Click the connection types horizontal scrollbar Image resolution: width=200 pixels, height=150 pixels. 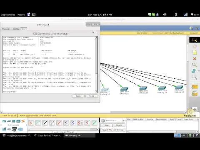tap(64, 130)
